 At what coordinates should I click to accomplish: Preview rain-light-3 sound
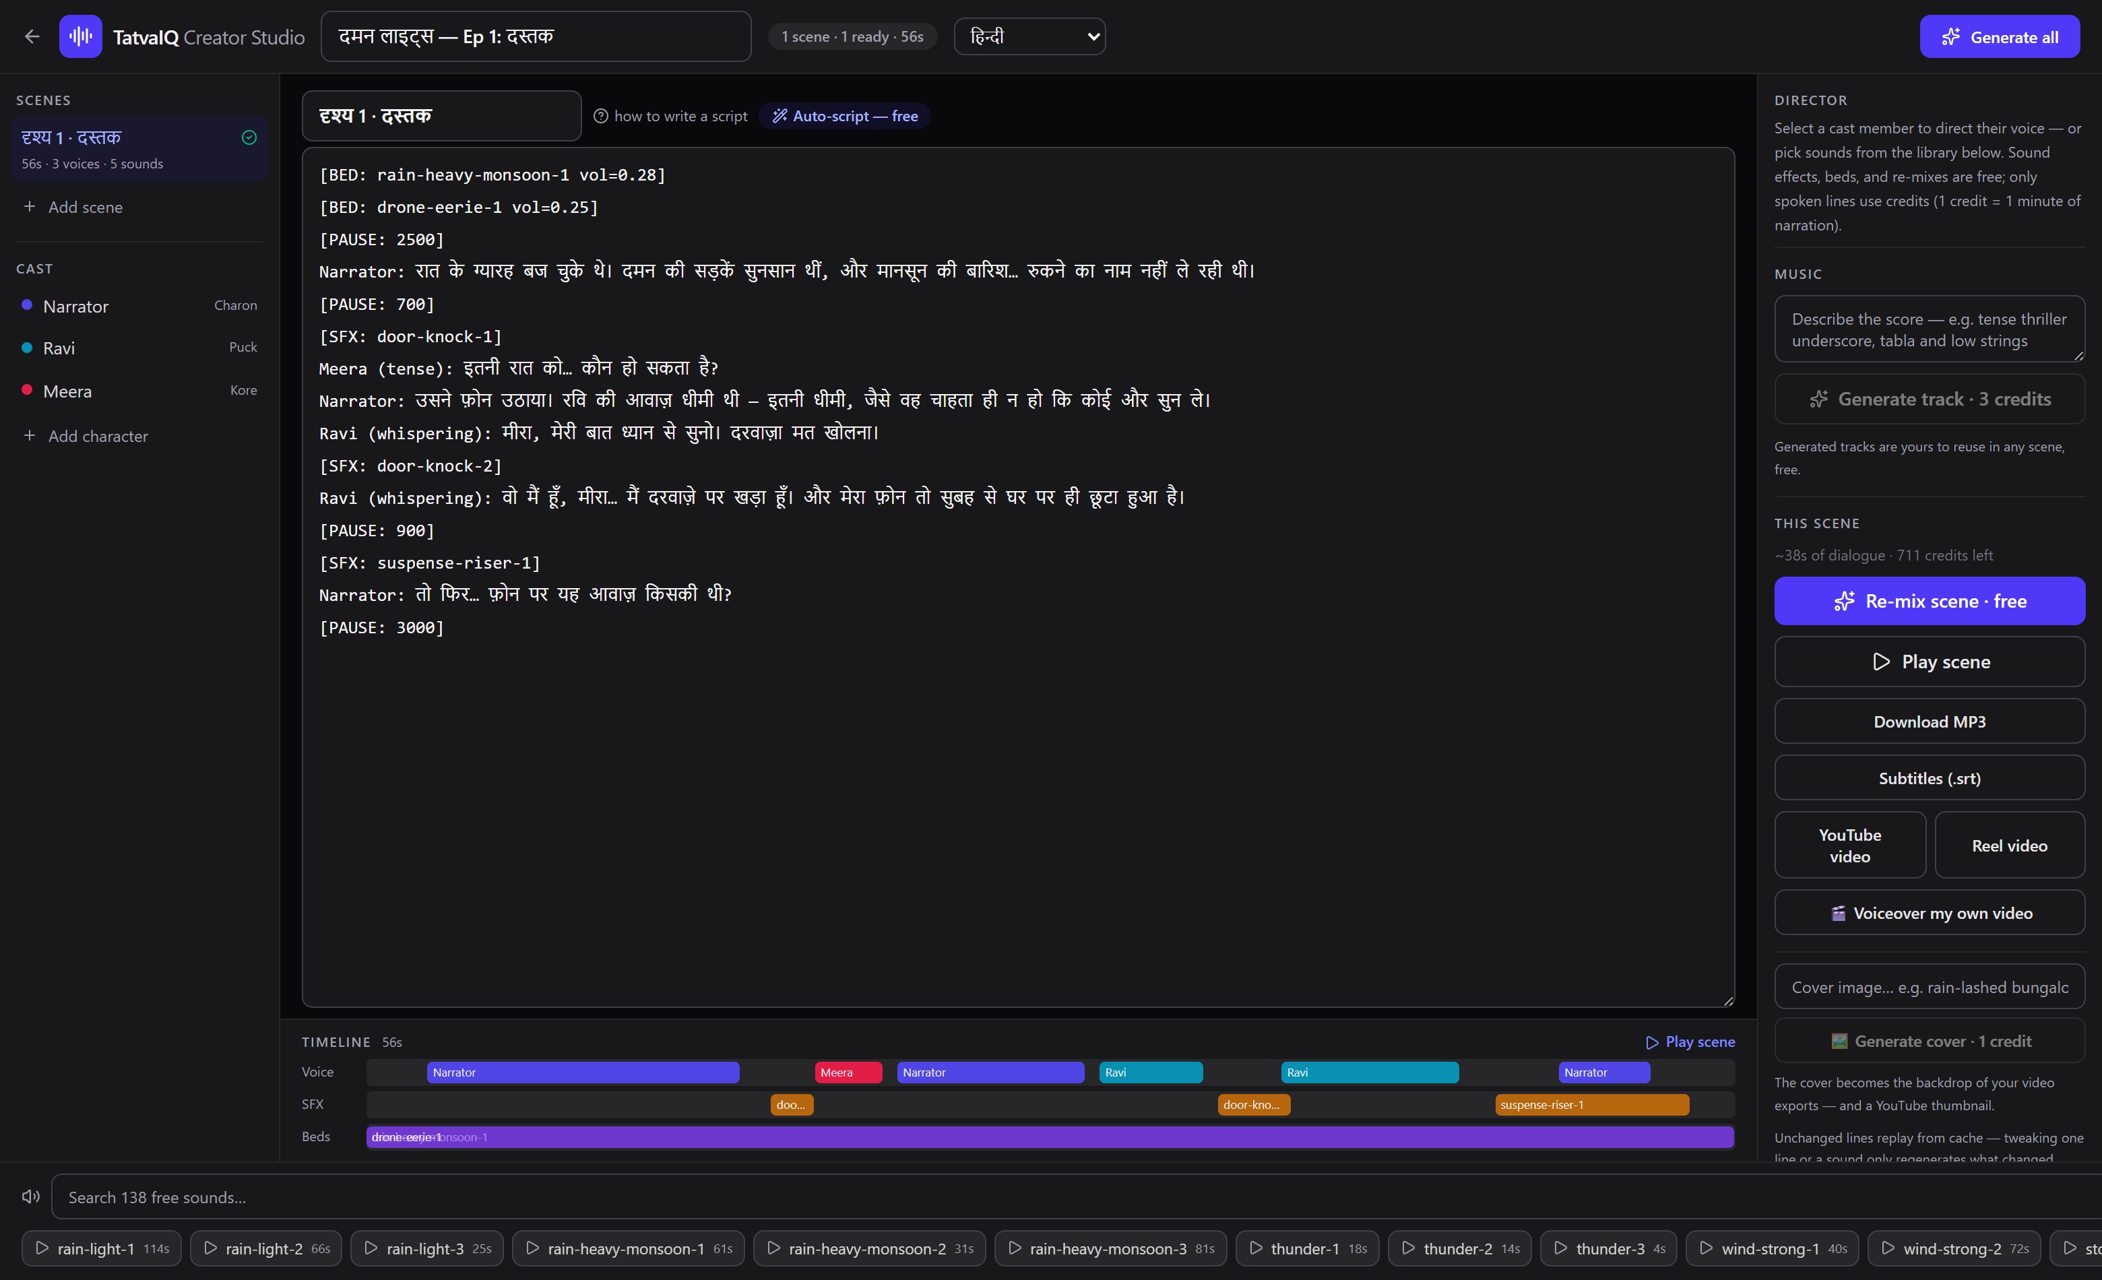tap(426, 1248)
